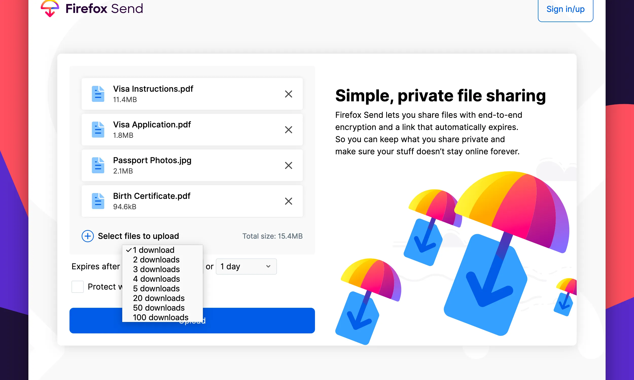Viewport: 634px width, 380px height.
Task: Open the Sign in/up button
Action: point(565,9)
